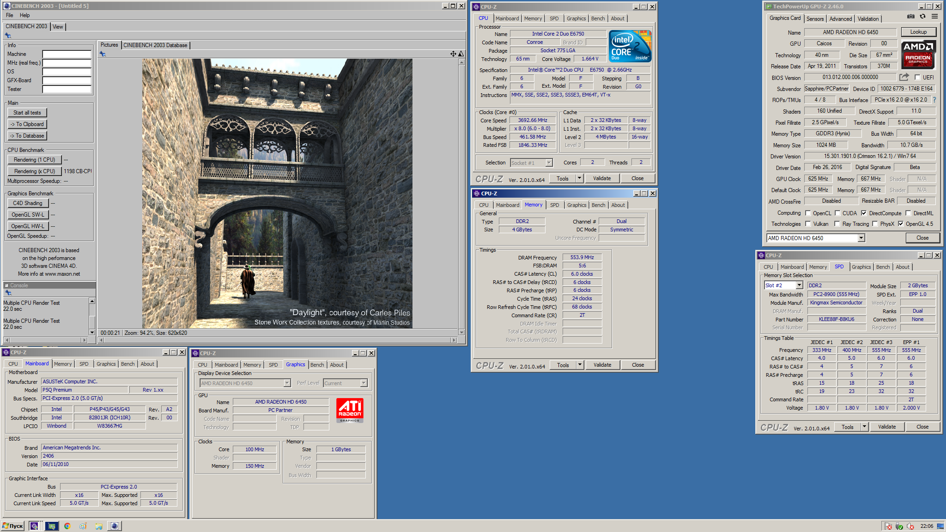Open the File menu in CINEBENCH

coord(9,15)
